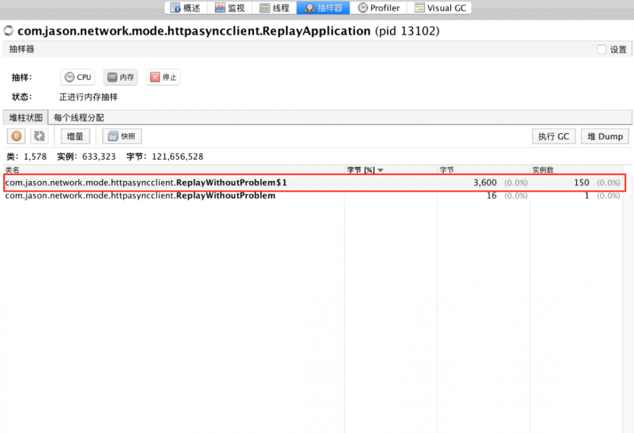Viewport: 634px width, 433px height.
Task: Open the 概述 overview tab
Action: (186, 8)
